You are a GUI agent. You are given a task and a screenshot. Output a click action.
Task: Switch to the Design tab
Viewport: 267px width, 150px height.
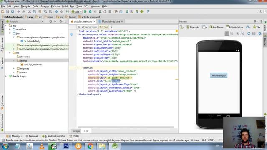[76, 131]
